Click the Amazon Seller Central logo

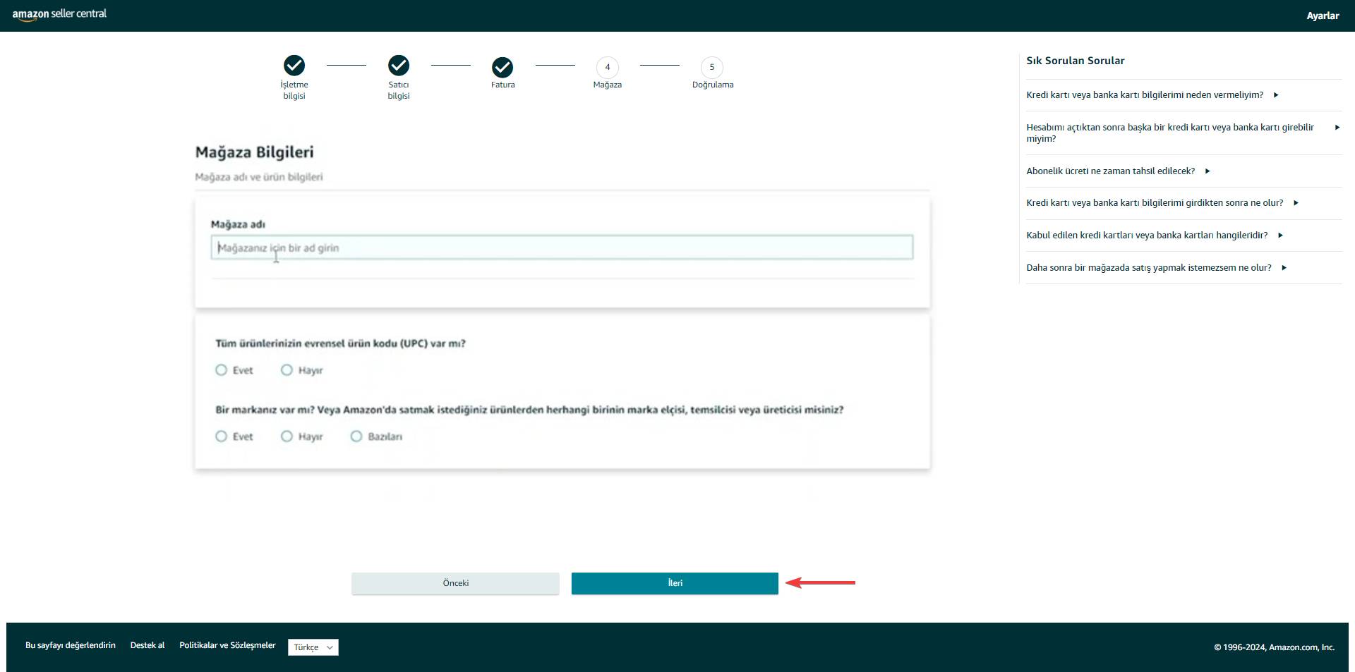[59, 14]
